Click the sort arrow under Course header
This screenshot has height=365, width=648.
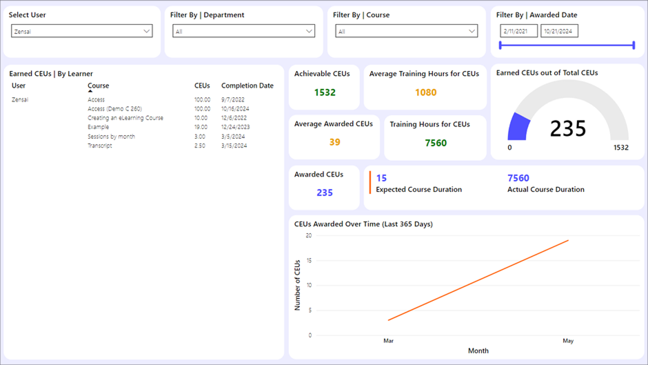(x=90, y=91)
